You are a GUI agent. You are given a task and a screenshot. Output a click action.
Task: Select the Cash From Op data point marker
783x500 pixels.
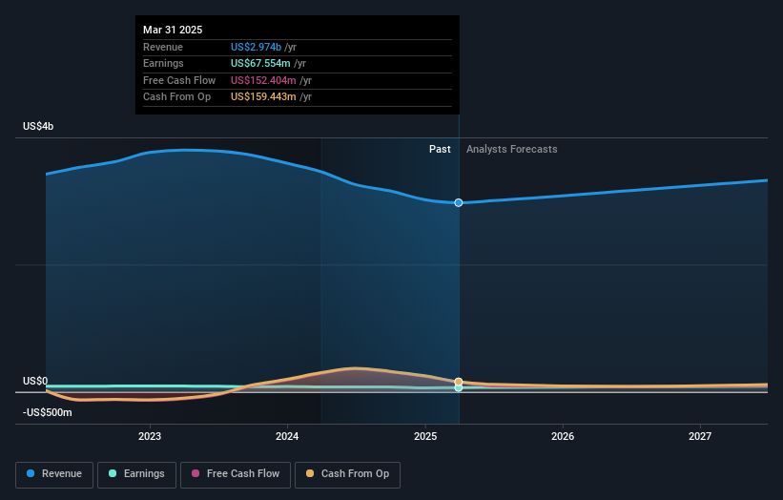click(459, 382)
